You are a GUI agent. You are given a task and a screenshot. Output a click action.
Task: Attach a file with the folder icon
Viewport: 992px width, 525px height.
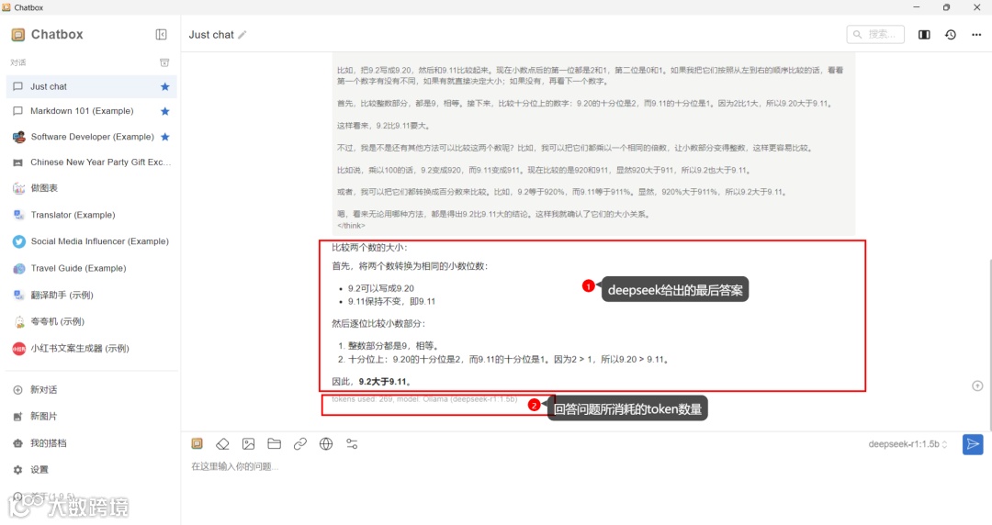click(274, 444)
